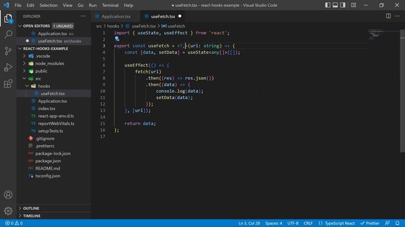Screen dimensions: 405x227
Task: Open Explorer views ellipsis menu
Action: [x=83, y=16]
